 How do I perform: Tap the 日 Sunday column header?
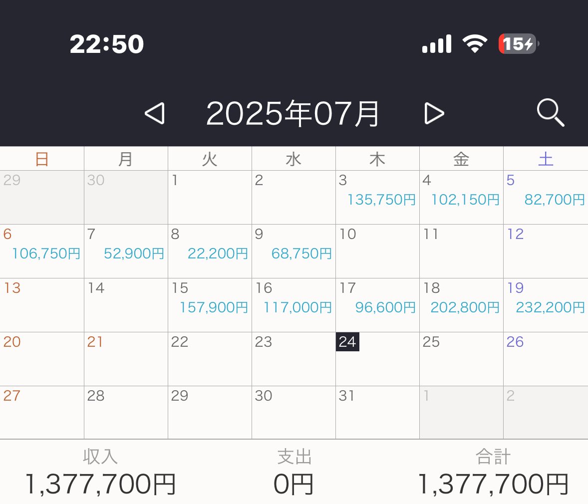tap(42, 159)
